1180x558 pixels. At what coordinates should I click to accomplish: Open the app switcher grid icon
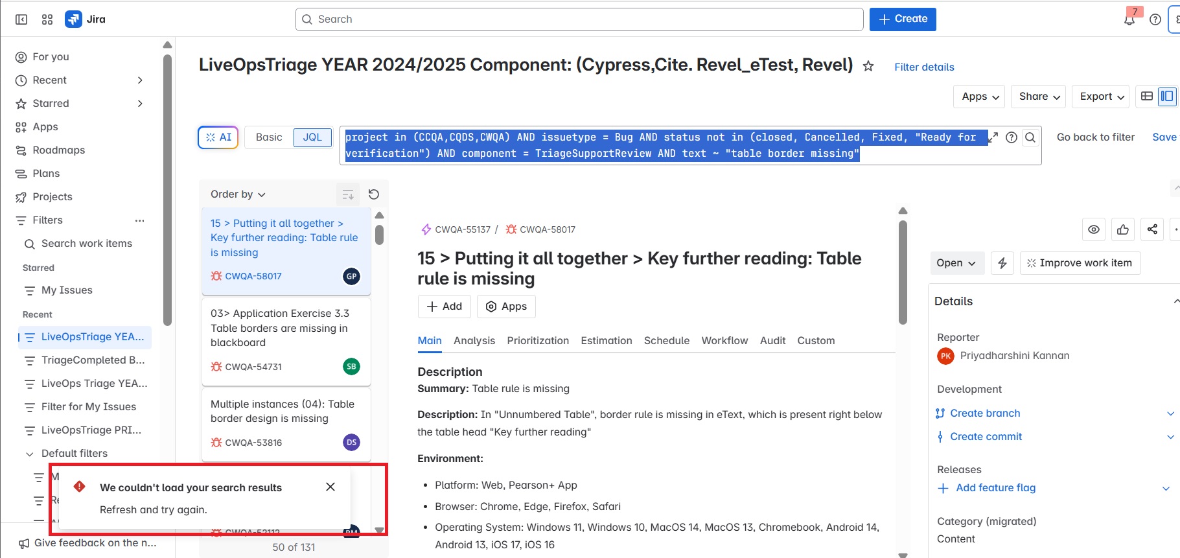47,19
